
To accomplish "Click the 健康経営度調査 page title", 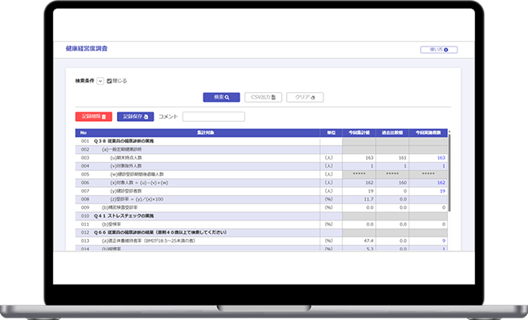I will (x=87, y=49).
